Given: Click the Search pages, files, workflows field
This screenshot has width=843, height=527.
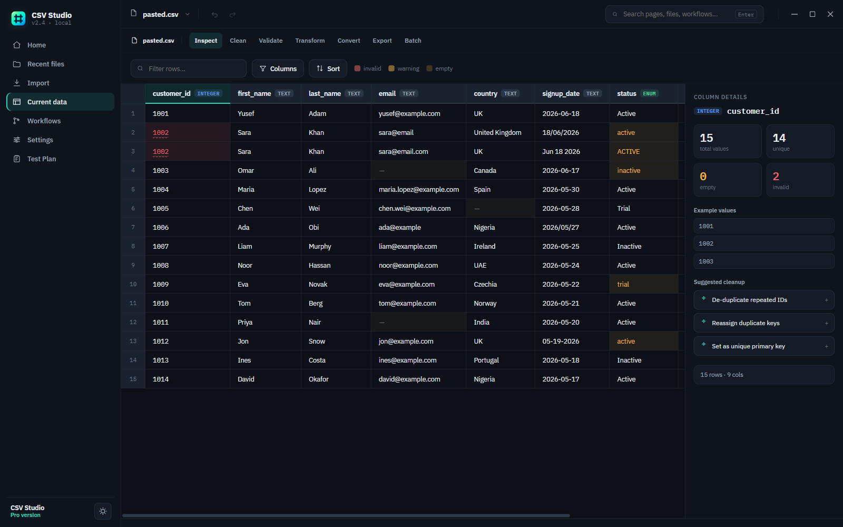Looking at the screenshot, I should pyautogui.click(x=684, y=14).
